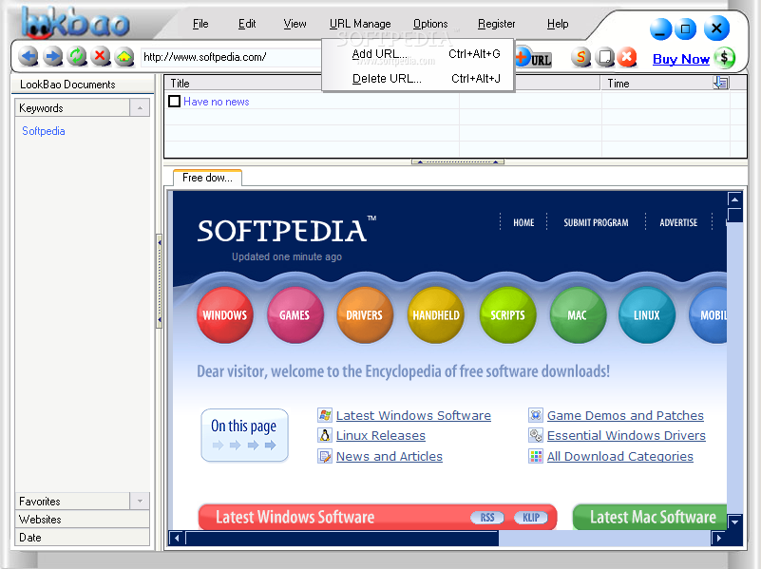Open the Date section

[x=82, y=538]
